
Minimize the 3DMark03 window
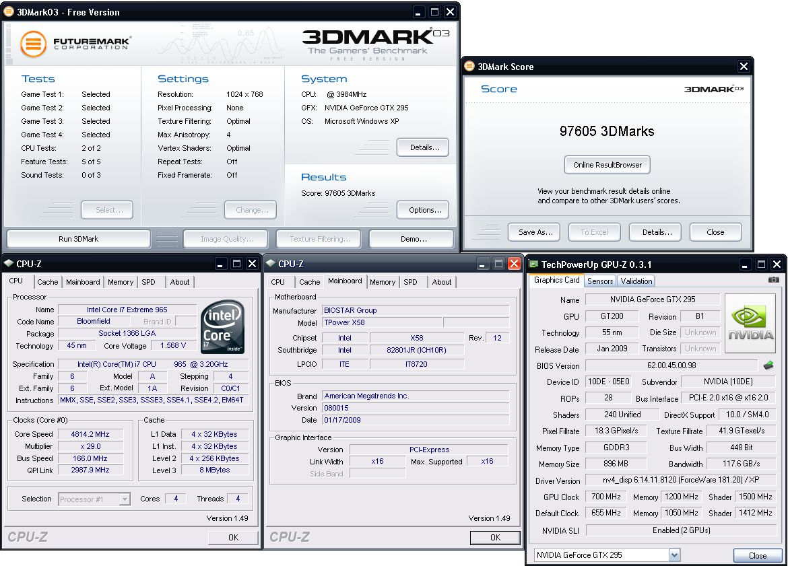pyautogui.click(x=418, y=12)
